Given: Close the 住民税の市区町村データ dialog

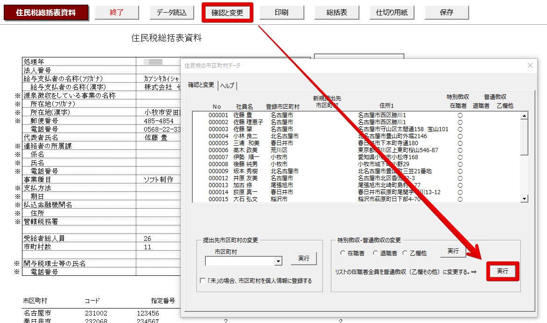Looking at the screenshot, I should pos(530,65).
